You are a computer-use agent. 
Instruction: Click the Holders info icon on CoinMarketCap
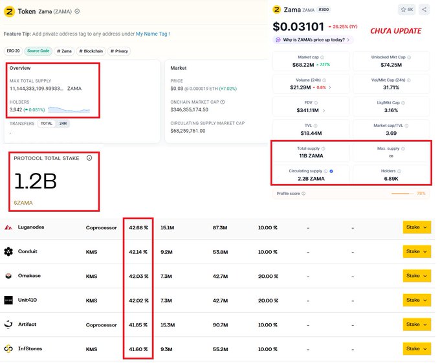399,171
